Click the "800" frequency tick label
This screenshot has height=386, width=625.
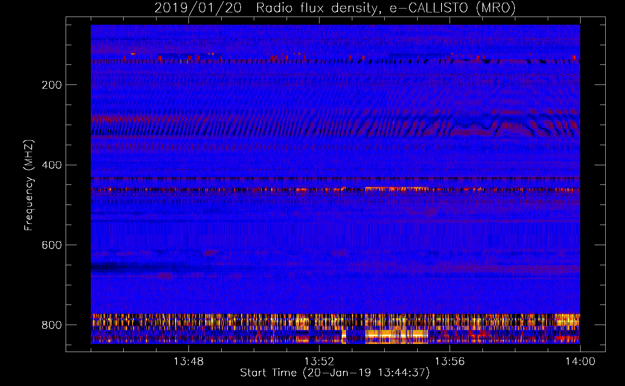pyautogui.click(x=52, y=325)
